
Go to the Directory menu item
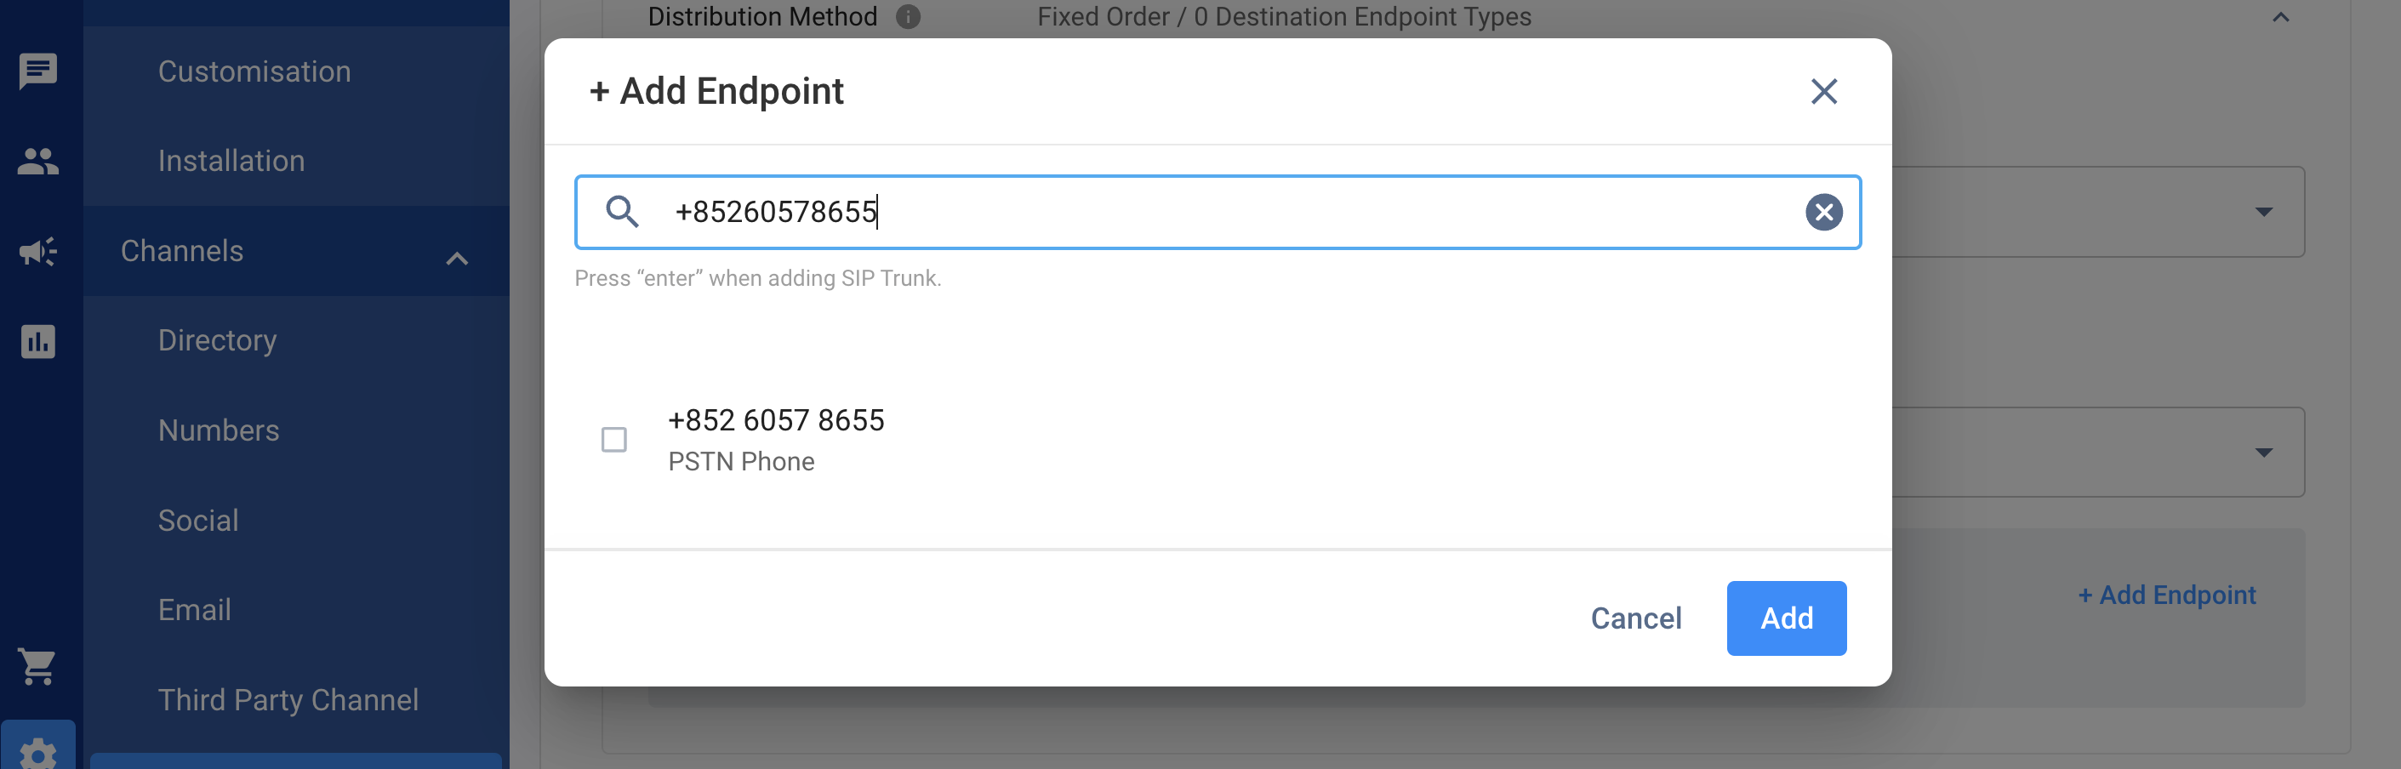pos(217,340)
